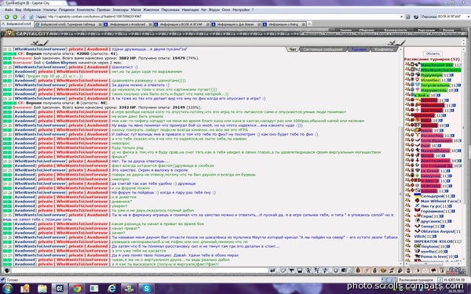Click player name Oktavian Avgust in list

(x=438, y=231)
